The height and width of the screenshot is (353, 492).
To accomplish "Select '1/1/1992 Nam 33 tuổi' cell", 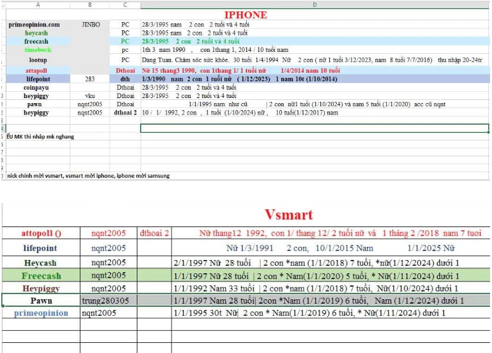I will pyautogui.click(x=331, y=288).
